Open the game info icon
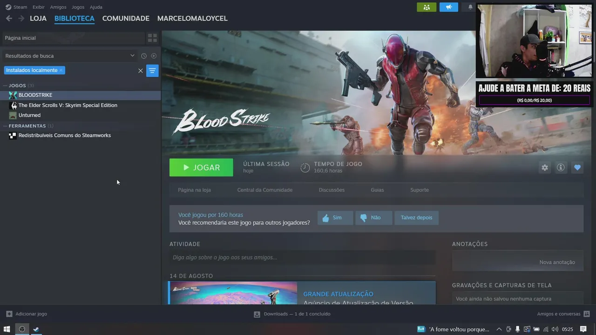The height and width of the screenshot is (335, 596). point(561,167)
